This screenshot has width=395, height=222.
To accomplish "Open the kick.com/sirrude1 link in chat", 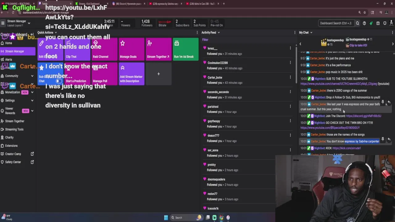I will coord(347,148).
